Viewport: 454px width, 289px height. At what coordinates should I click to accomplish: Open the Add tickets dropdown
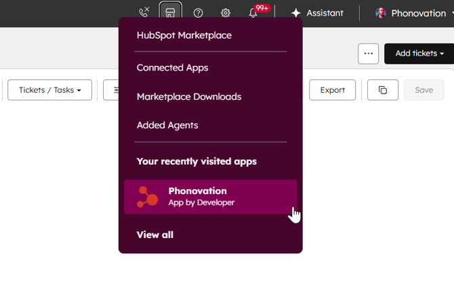[419, 54]
